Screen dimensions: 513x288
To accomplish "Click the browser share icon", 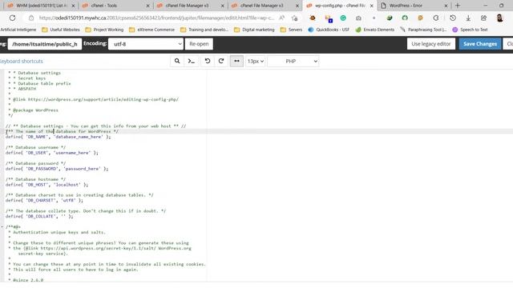I will (483, 18).
